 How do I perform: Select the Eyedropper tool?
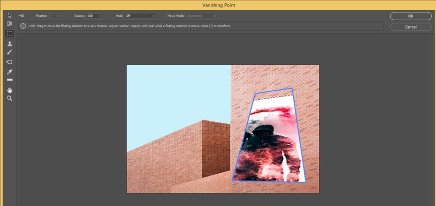pos(9,72)
